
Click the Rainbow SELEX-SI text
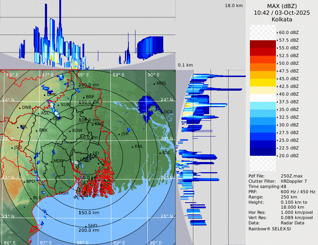pos(270,229)
